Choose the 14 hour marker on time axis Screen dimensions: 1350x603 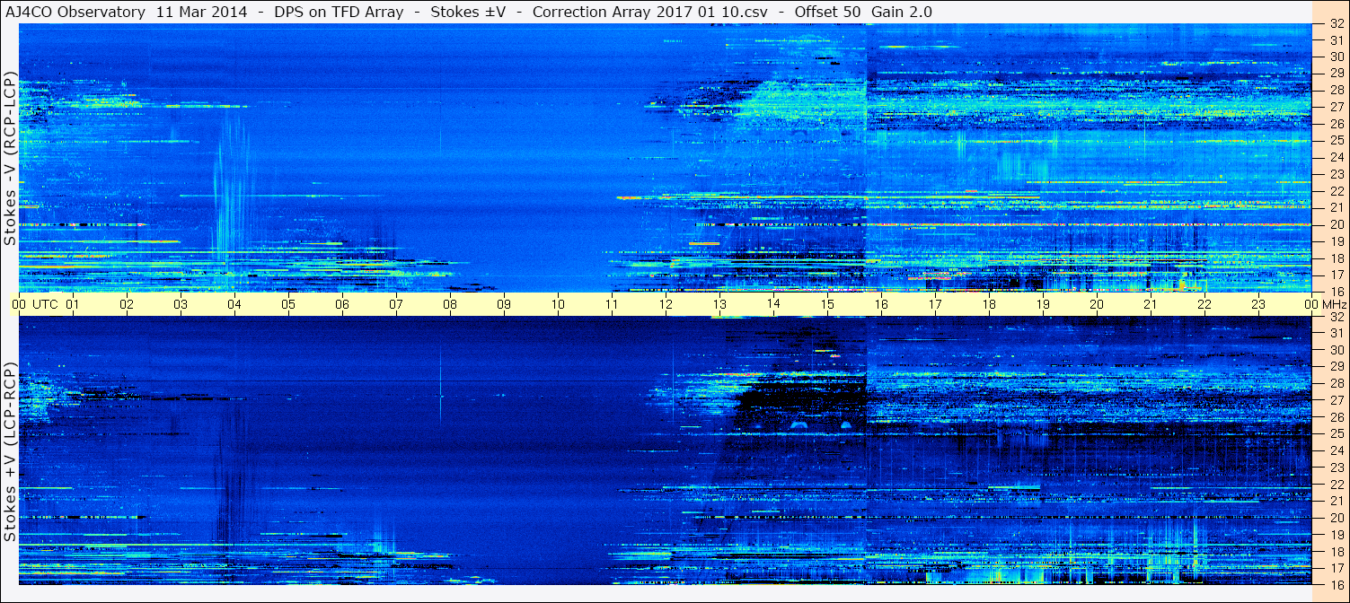click(773, 304)
